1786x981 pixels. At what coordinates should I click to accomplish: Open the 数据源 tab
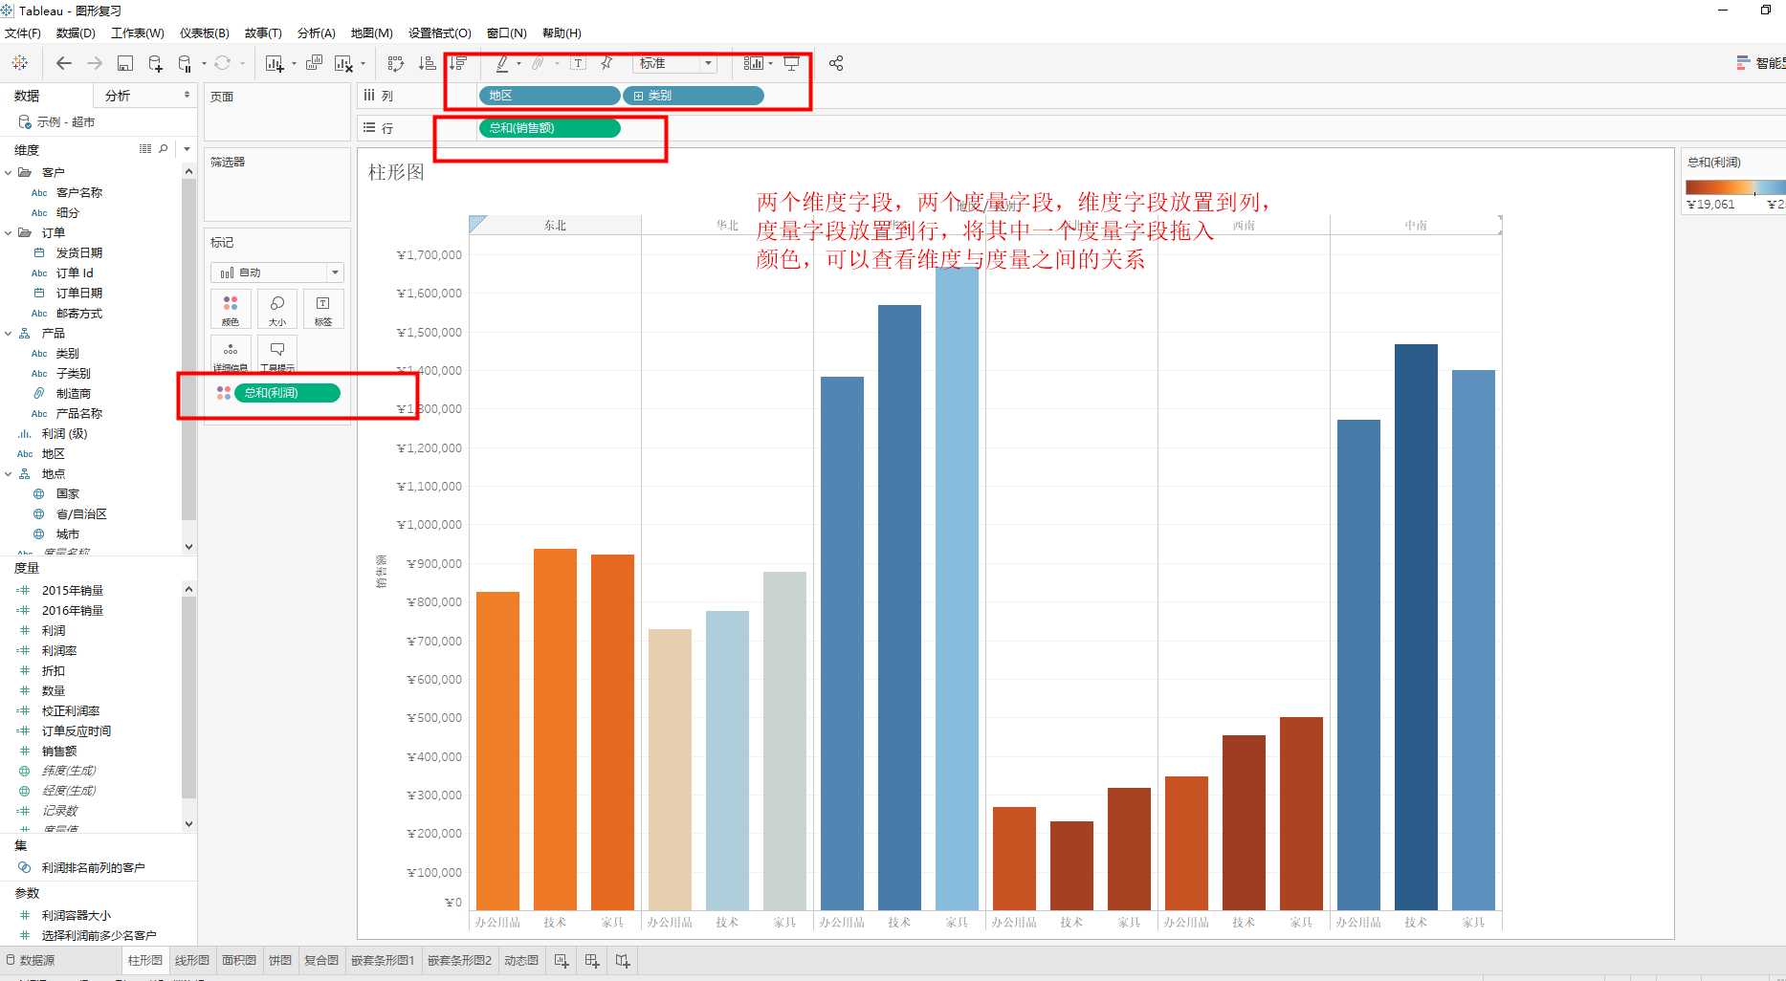(31, 961)
